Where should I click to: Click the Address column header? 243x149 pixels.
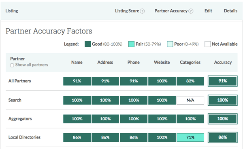(x=105, y=62)
